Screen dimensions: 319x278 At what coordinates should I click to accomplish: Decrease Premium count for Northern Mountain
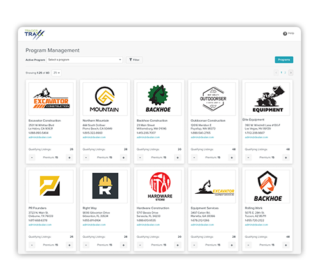86,157
